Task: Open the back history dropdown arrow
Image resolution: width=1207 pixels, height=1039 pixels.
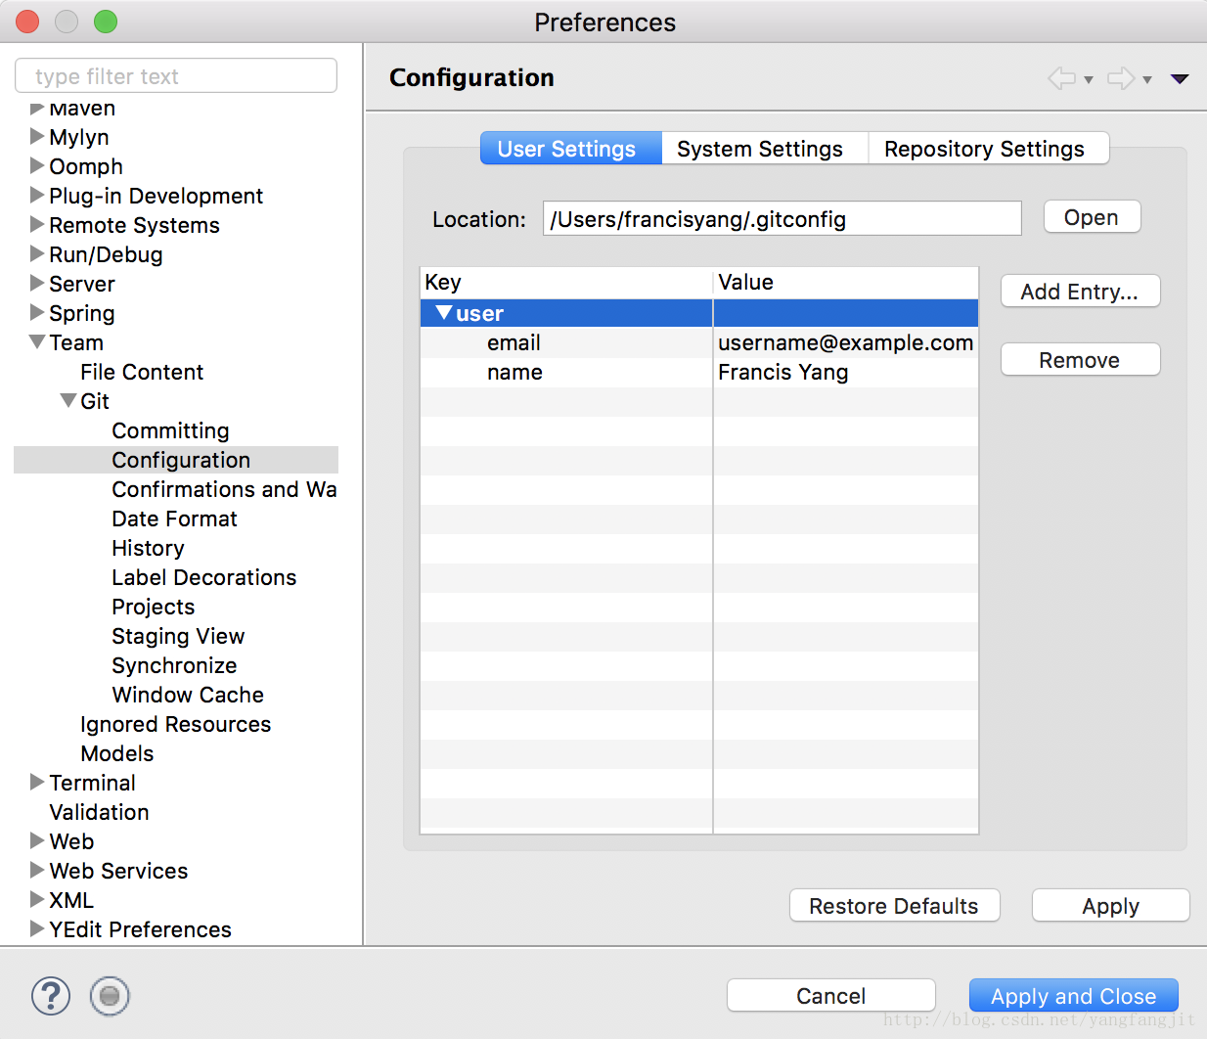Action: pyautogui.click(x=1089, y=80)
